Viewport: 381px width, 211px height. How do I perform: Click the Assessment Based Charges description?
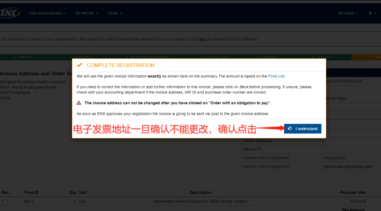tap(201, 201)
